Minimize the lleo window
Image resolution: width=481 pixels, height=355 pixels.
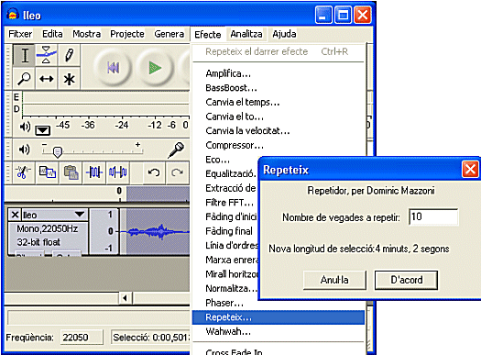coord(323,15)
